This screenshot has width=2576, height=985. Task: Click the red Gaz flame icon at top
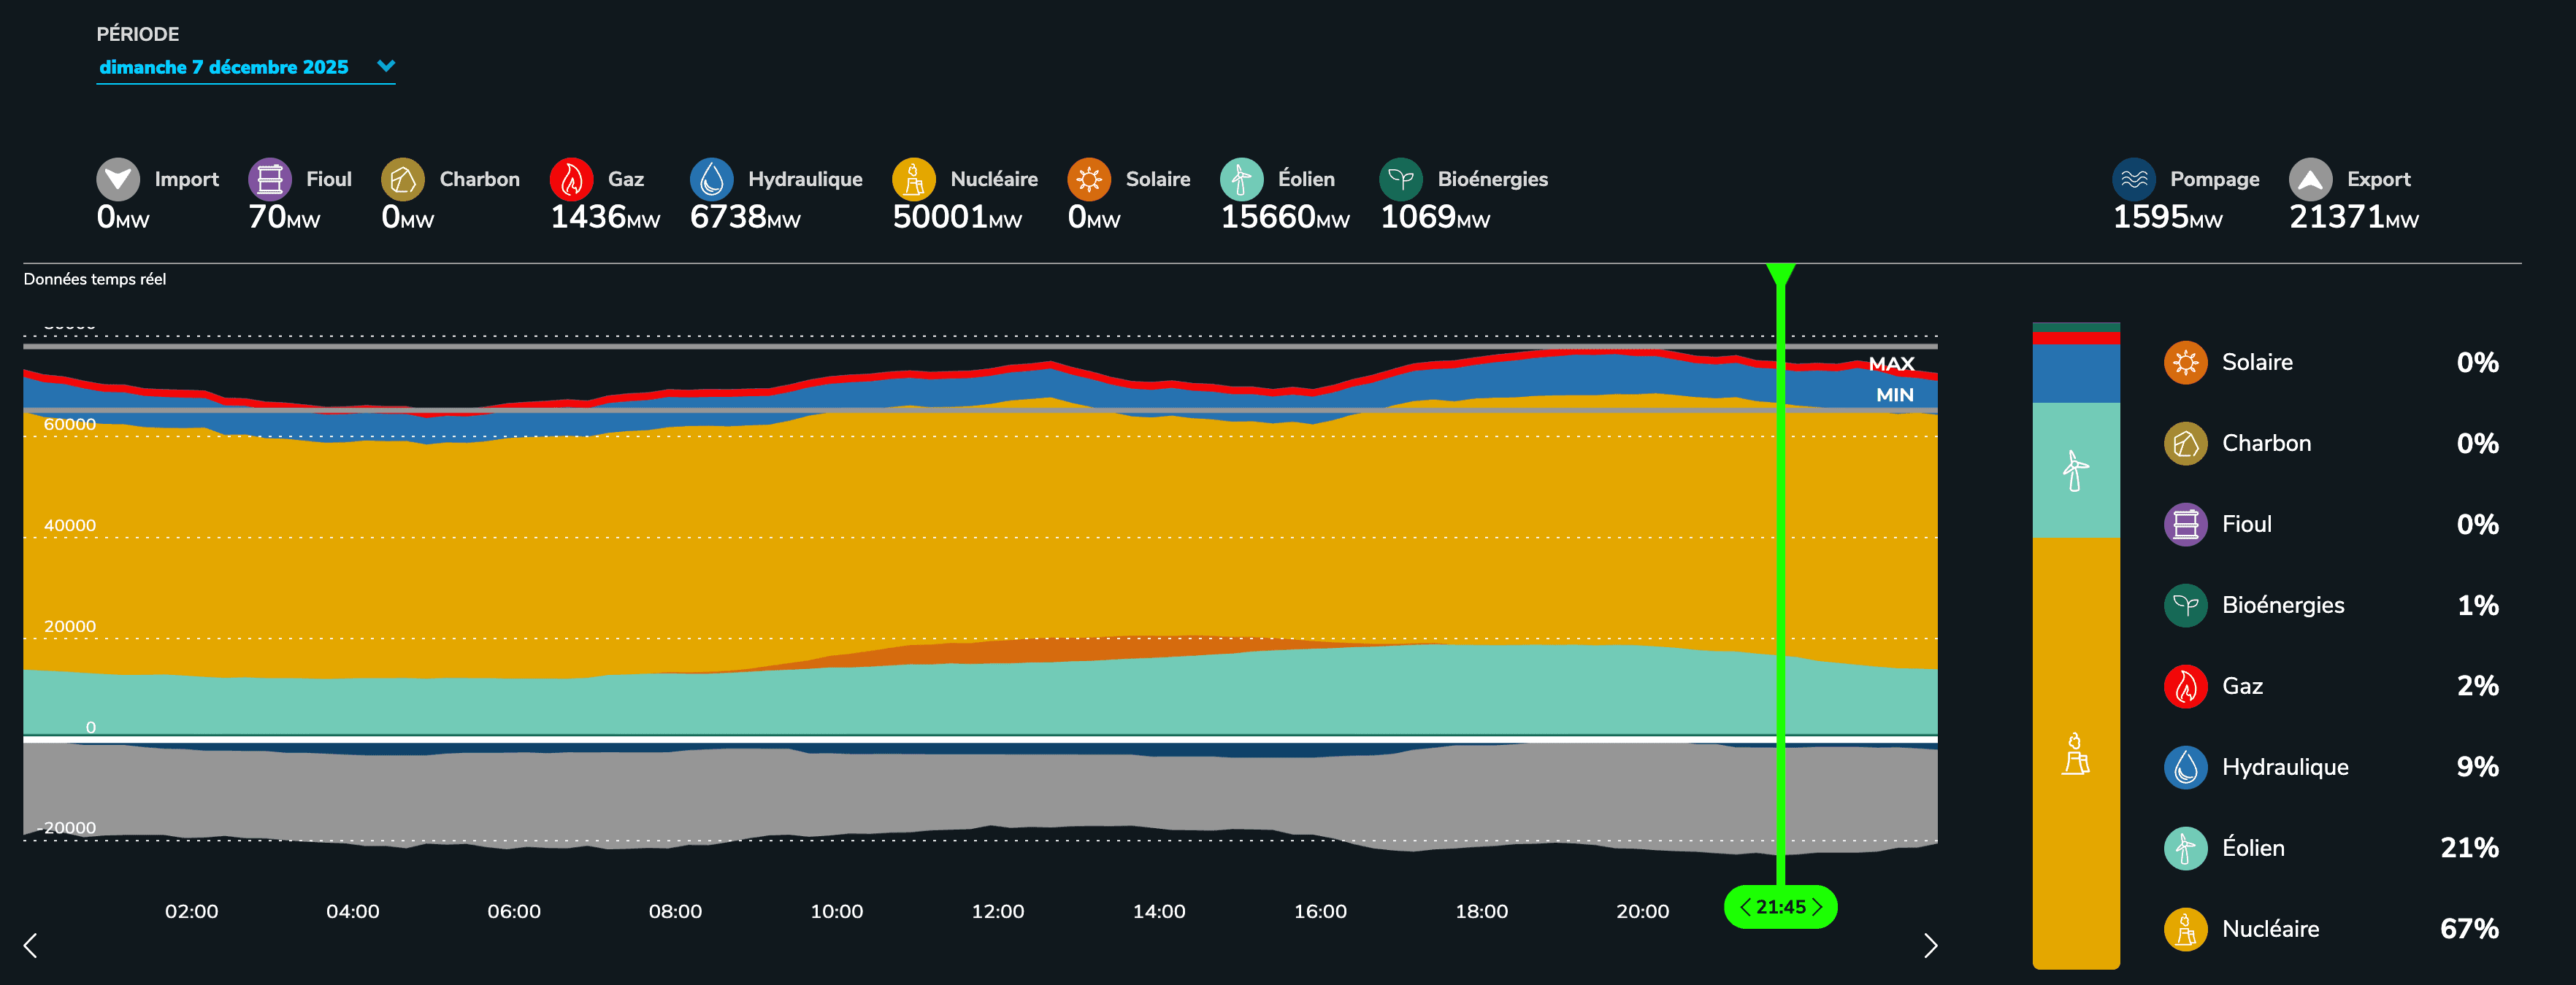point(571,179)
